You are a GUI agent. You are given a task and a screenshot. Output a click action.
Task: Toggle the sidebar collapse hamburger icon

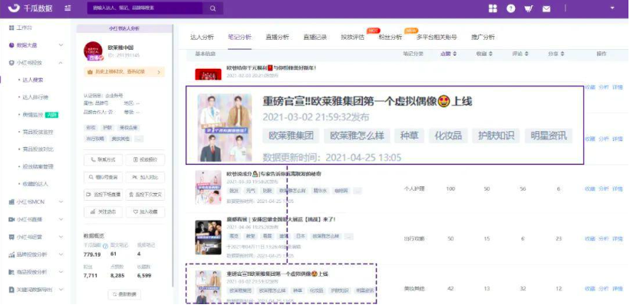(68, 8)
